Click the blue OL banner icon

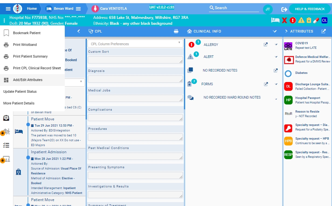325,20
